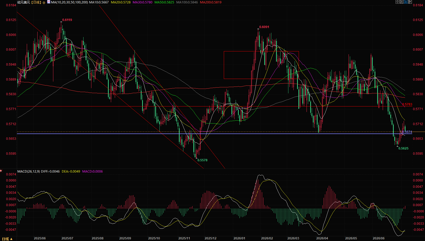Toggle the MA200 red line legend
425x241 pixels.
tap(211, 2)
